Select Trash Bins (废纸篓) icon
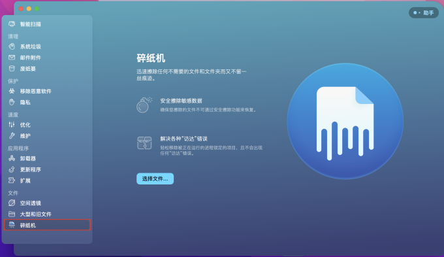The height and width of the screenshot is (257, 444). click(x=12, y=69)
